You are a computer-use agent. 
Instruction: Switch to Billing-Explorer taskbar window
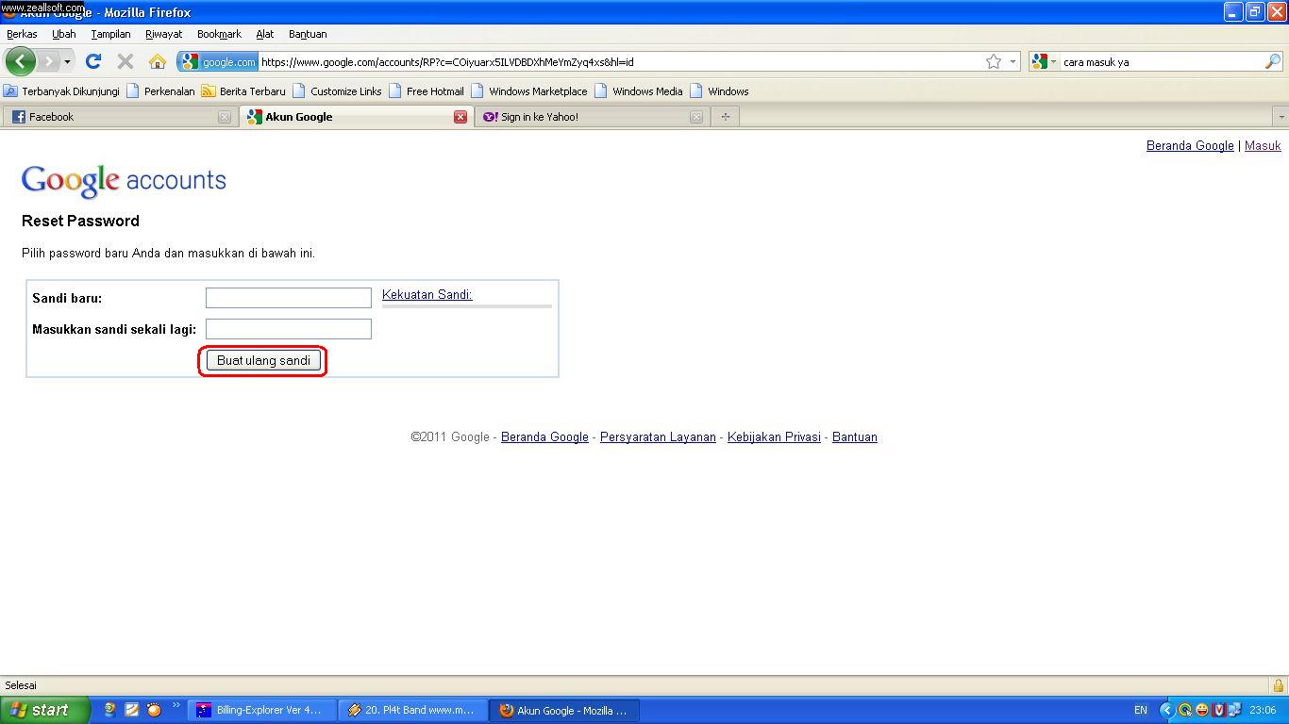click(x=260, y=710)
